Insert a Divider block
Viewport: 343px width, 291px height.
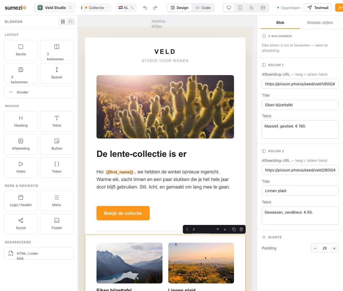pos(39,92)
